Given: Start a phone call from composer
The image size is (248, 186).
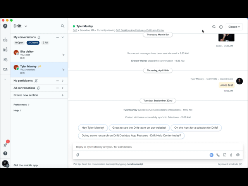Looking at the screenshot, I should (x=218, y=155).
